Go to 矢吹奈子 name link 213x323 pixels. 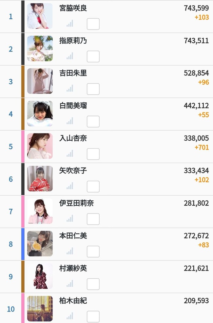pos(73,171)
